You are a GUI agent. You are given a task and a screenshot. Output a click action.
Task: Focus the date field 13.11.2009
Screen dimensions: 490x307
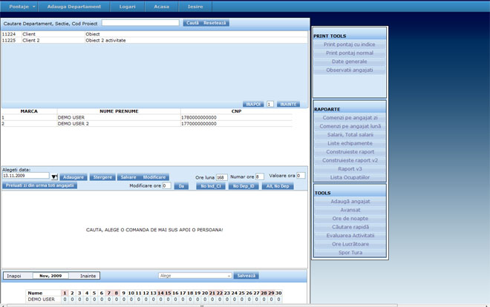(x=26, y=176)
